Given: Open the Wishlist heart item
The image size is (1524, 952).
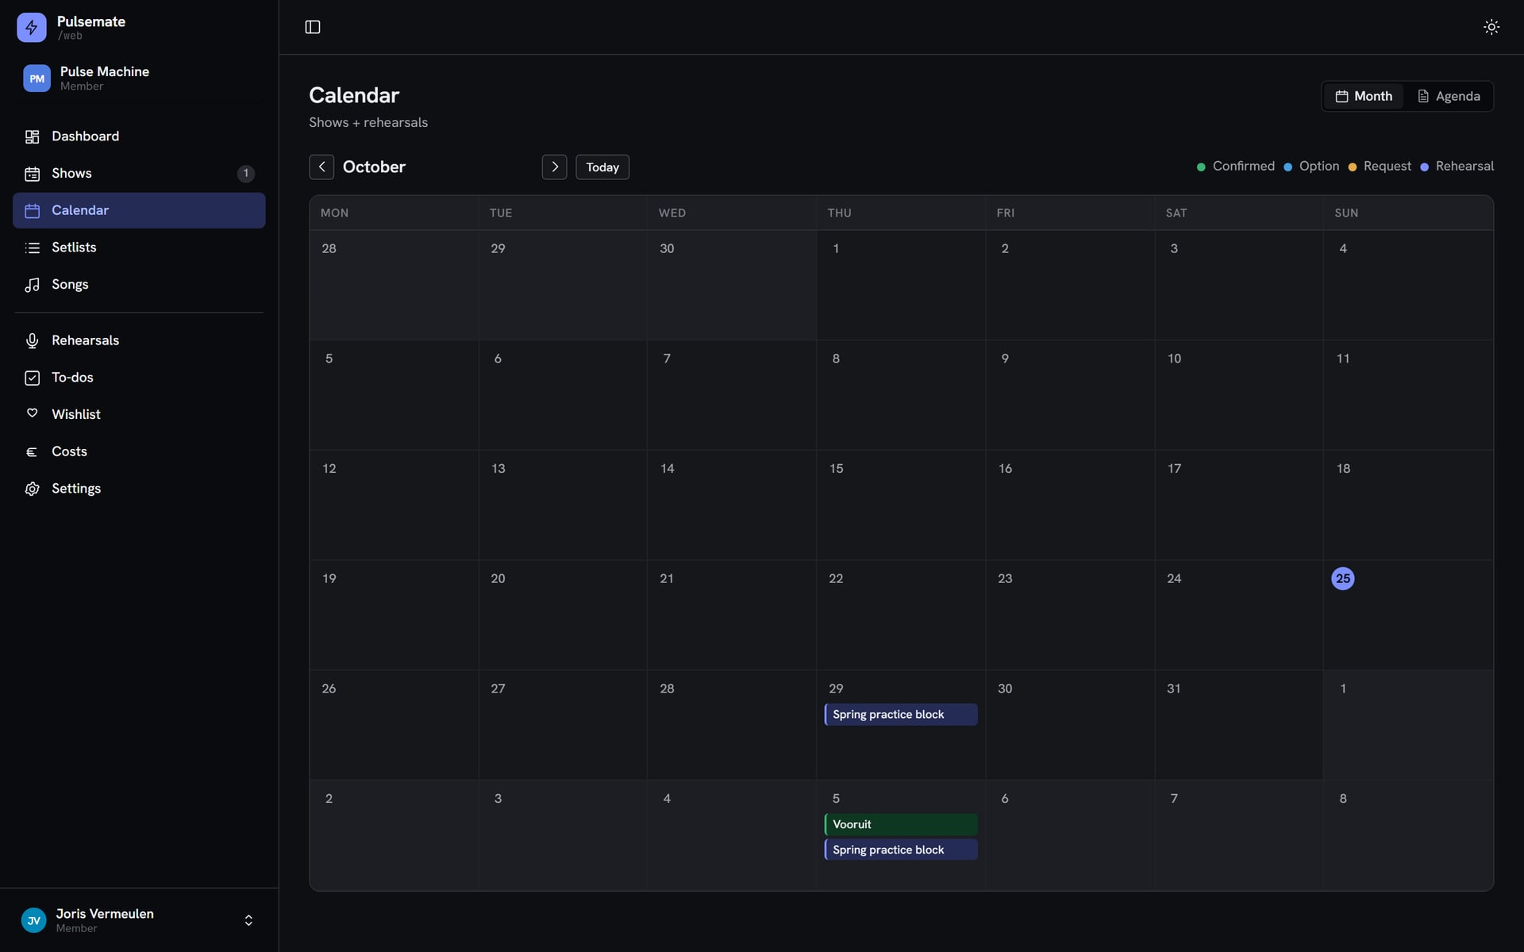Looking at the screenshot, I should point(139,414).
